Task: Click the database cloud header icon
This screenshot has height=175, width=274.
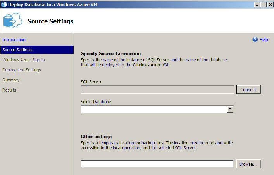Action: (x=12, y=21)
